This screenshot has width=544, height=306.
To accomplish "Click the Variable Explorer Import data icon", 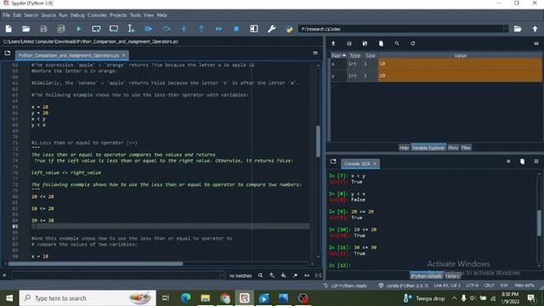I will point(333,43).
